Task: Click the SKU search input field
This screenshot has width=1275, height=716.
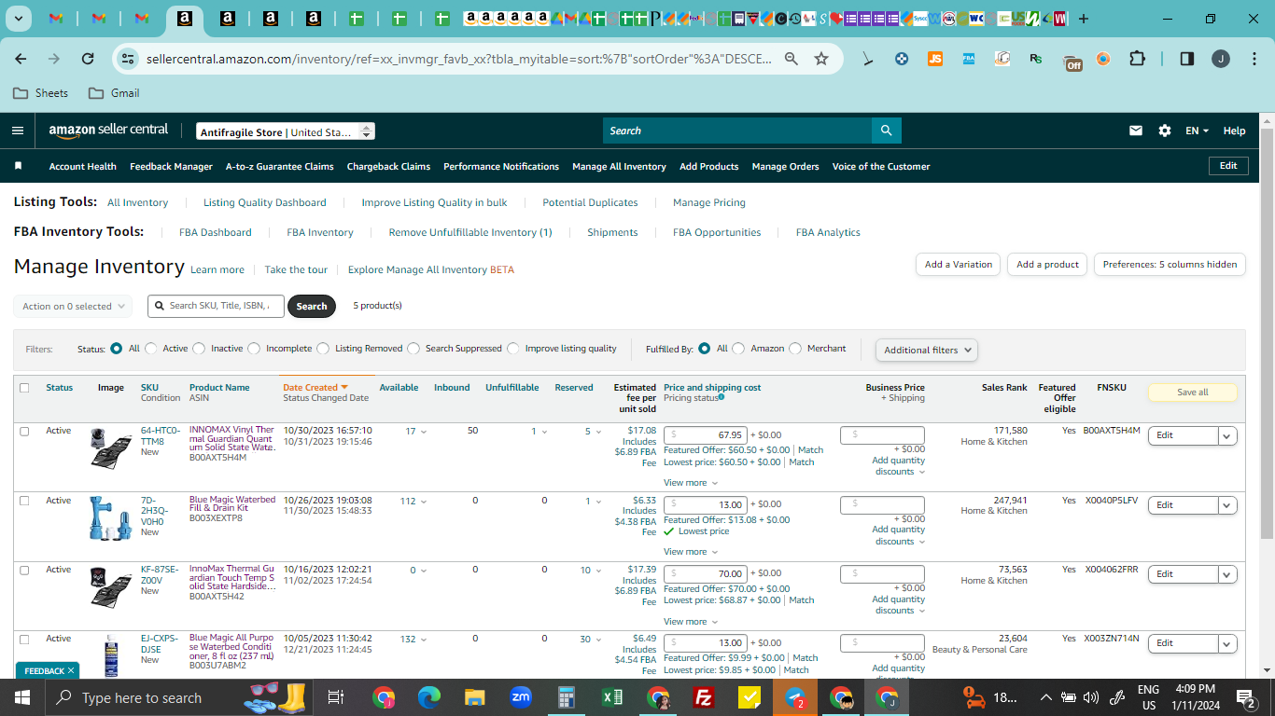Action: tap(216, 306)
